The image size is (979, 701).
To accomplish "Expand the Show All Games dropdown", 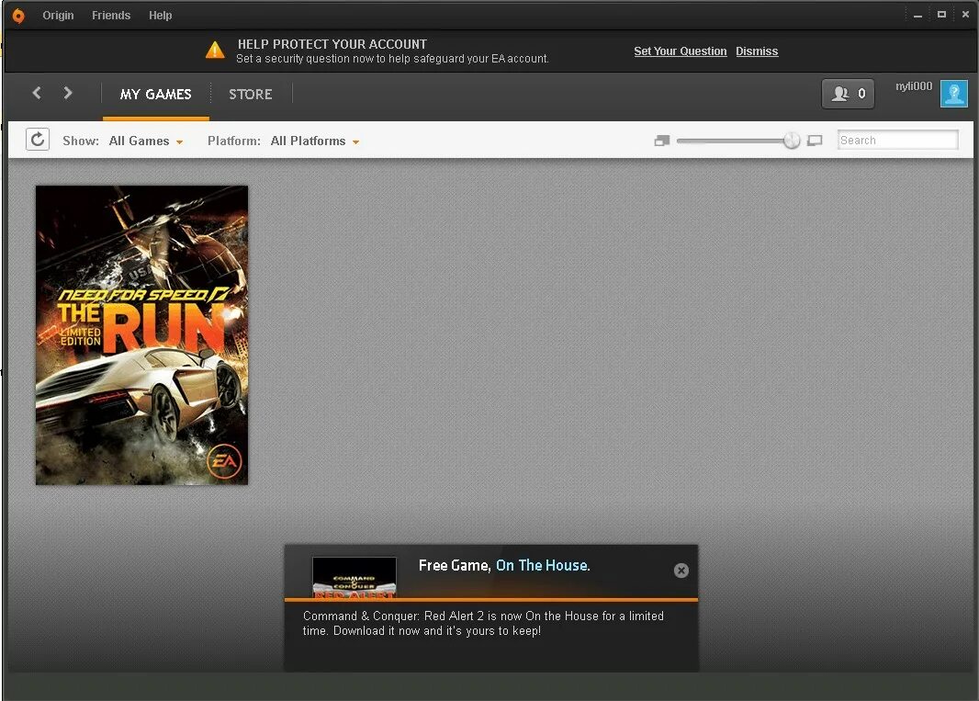I will 145,141.
